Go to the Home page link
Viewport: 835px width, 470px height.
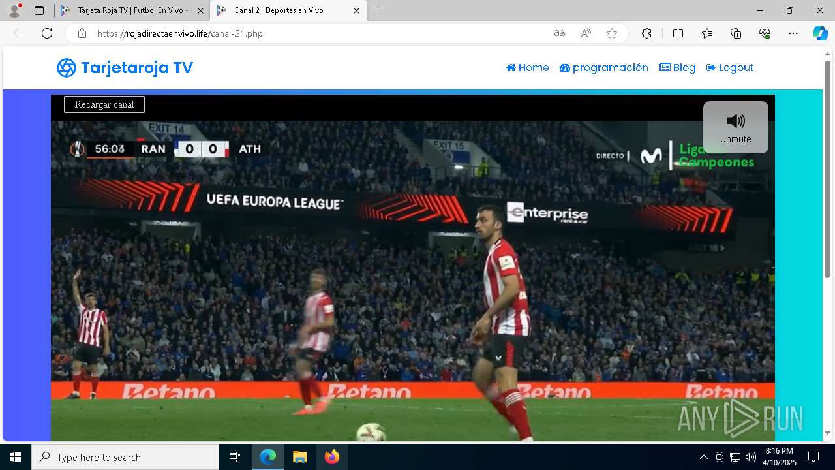coord(528,68)
